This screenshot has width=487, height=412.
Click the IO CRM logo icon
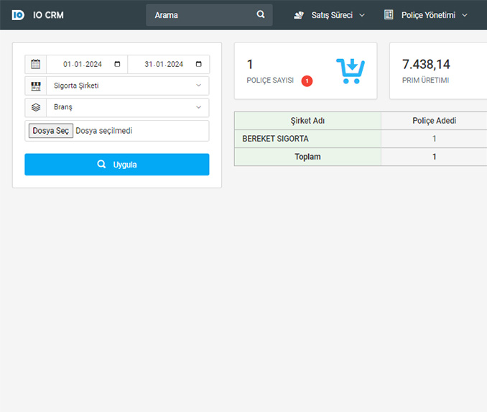point(18,14)
